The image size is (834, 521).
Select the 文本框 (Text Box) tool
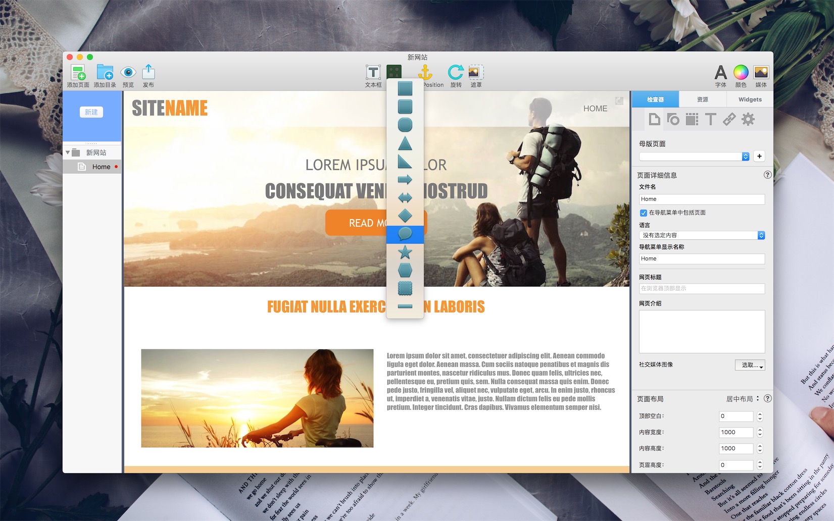tap(373, 73)
